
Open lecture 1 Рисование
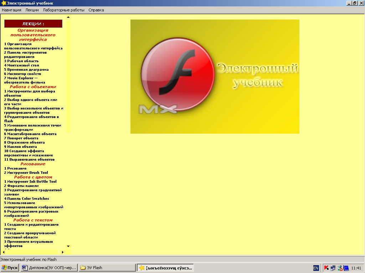(15, 168)
